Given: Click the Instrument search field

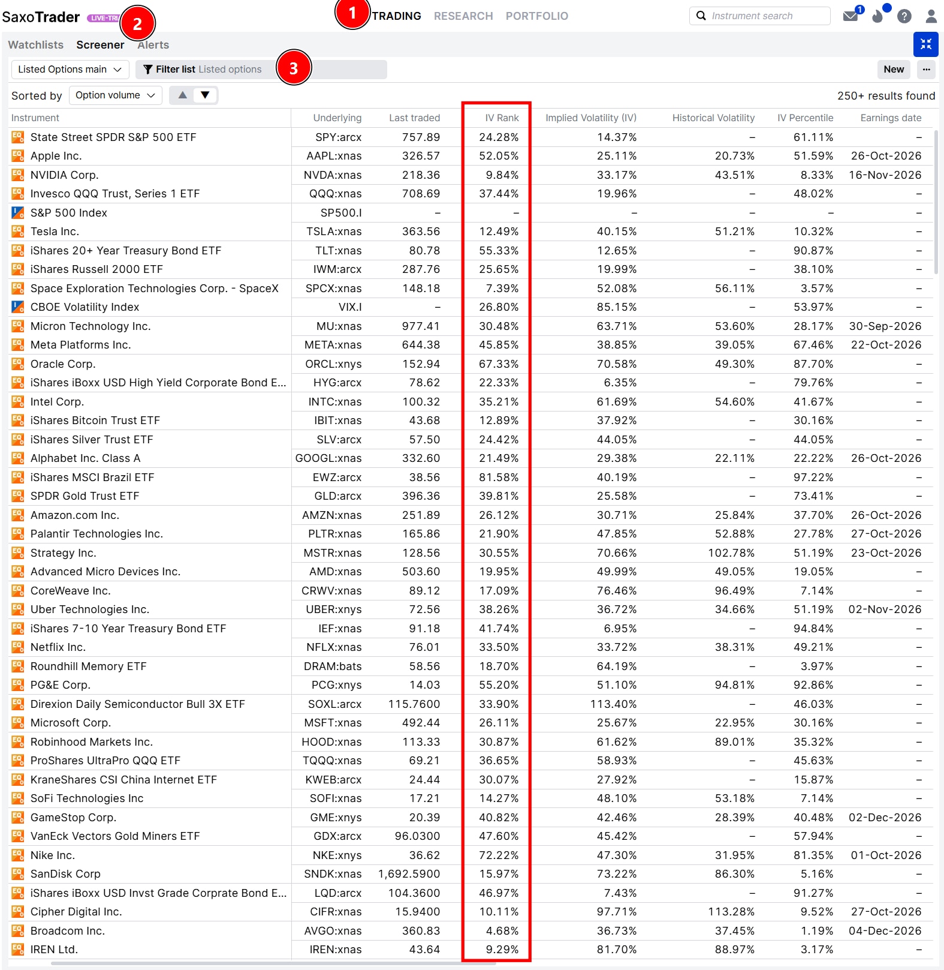Looking at the screenshot, I should tap(759, 16).
